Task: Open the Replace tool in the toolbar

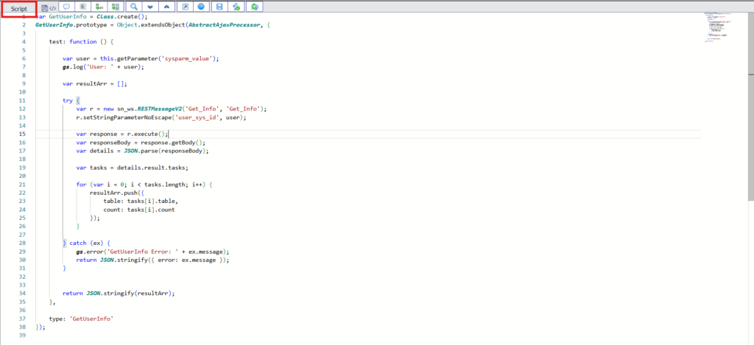Action: [x=99, y=7]
